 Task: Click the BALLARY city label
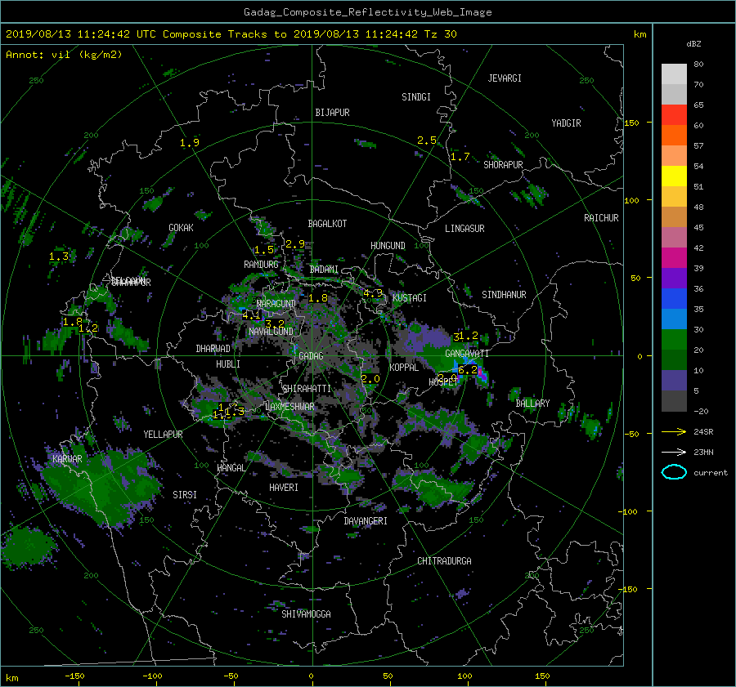pyautogui.click(x=532, y=404)
